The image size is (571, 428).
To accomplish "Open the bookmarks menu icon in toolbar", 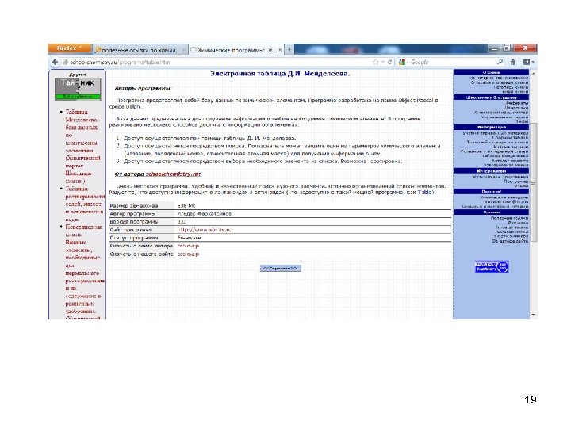I will (528, 63).
